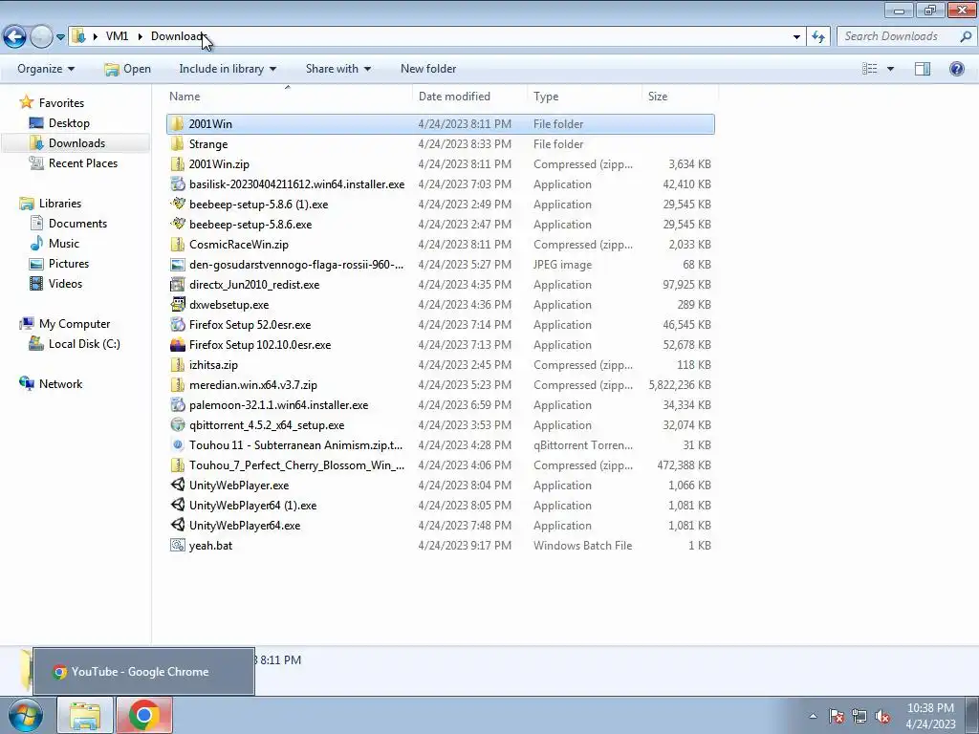Click the 5,822,236 KB size cell
The image size is (979, 734).
coord(680,385)
